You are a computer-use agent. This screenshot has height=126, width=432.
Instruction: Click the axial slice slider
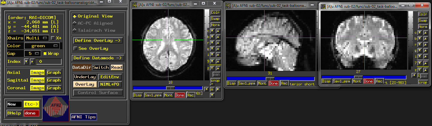168,88
